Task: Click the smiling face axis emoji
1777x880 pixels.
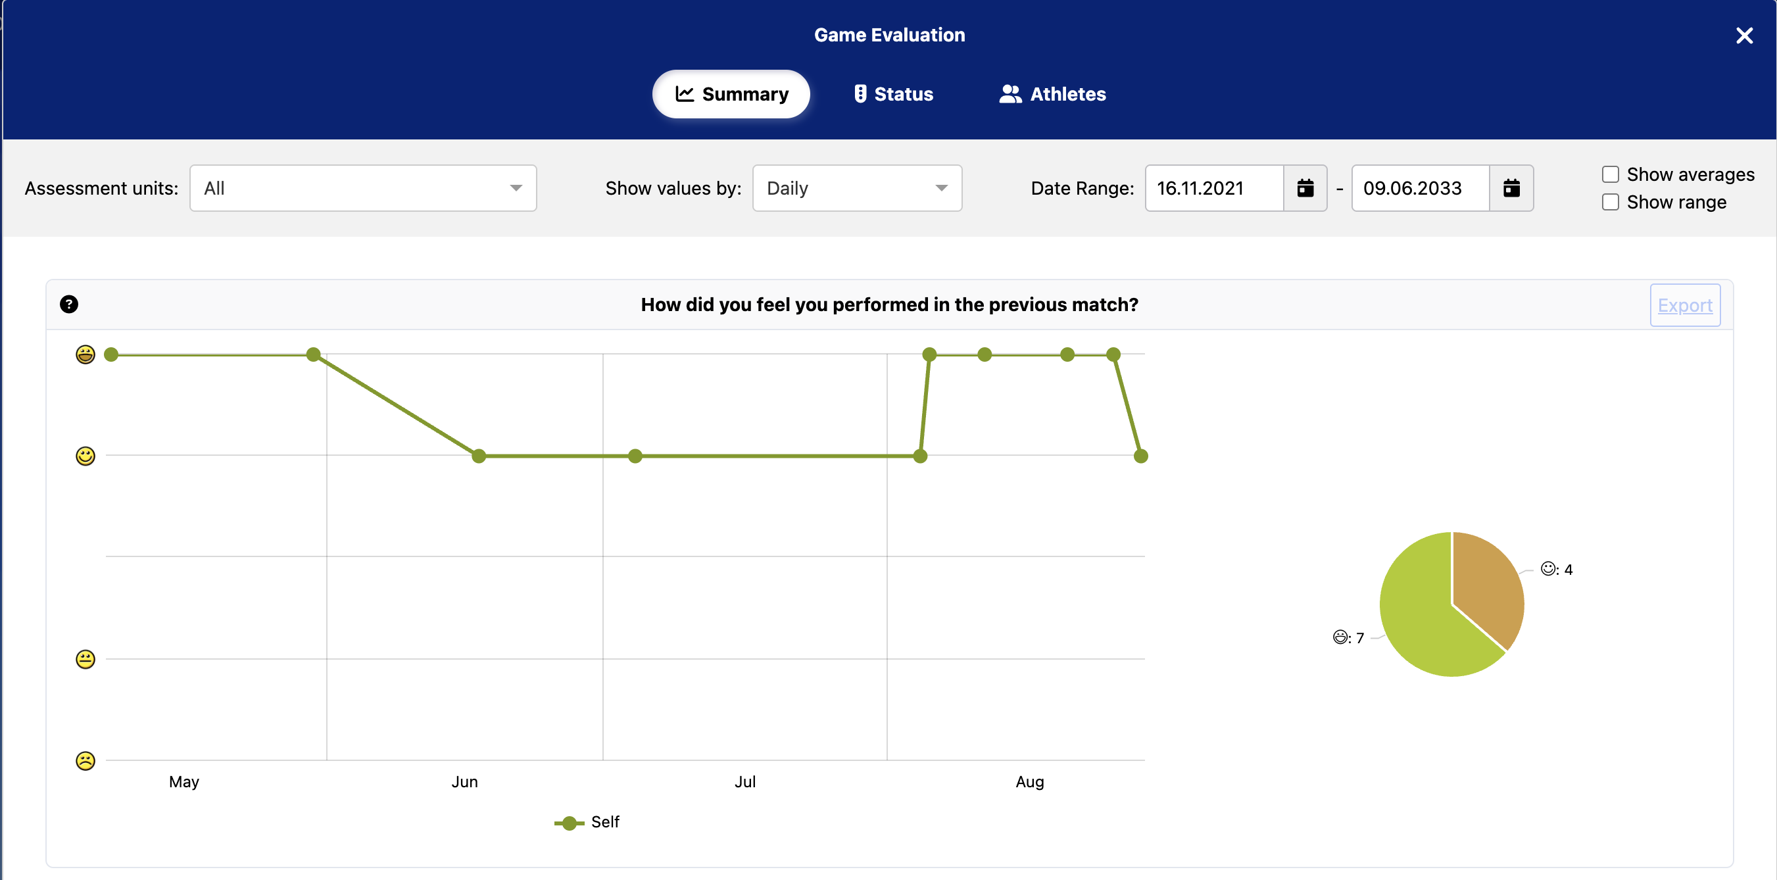Action: coord(85,456)
